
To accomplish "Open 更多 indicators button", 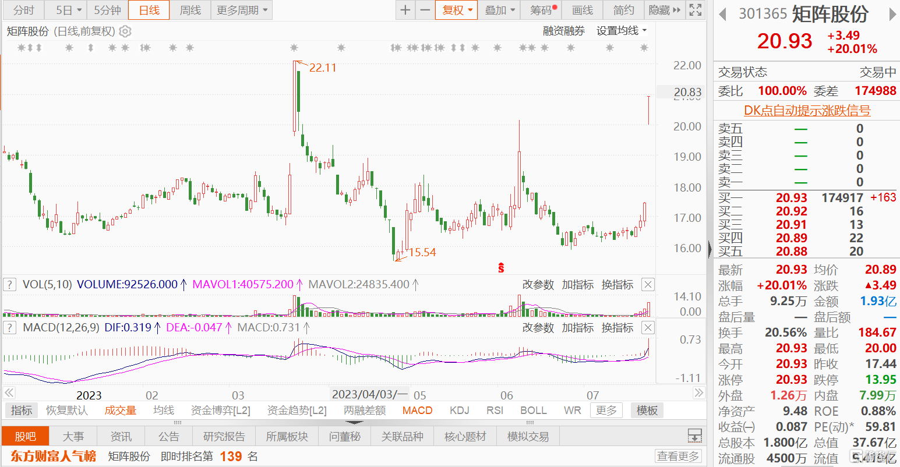I will pos(606,411).
